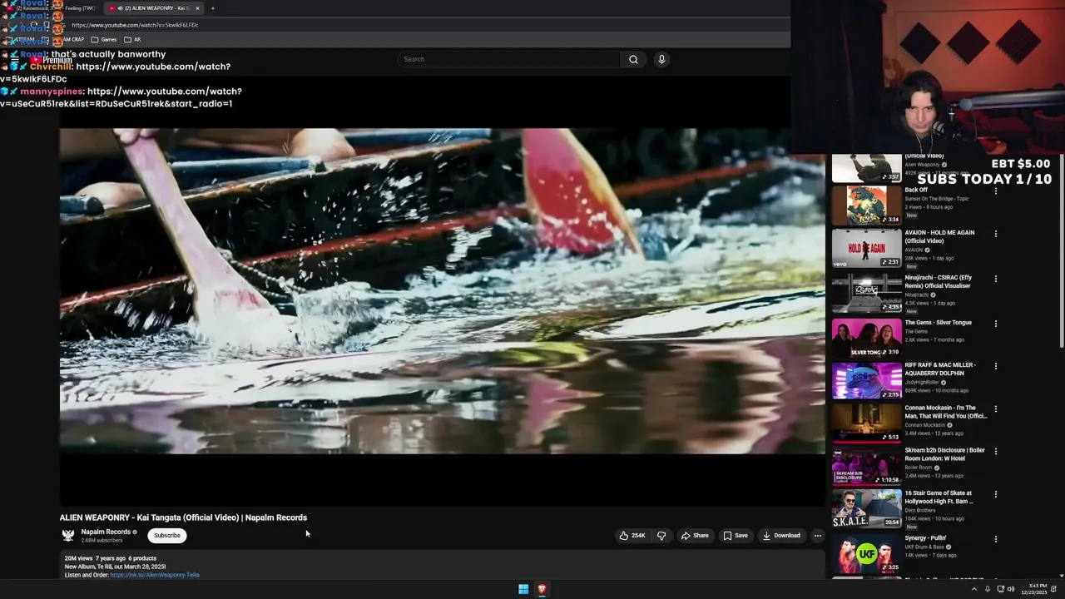Open the lnk.to AlienWeaponry link
Image resolution: width=1065 pixels, height=599 pixels.
[x=155, y=575]
